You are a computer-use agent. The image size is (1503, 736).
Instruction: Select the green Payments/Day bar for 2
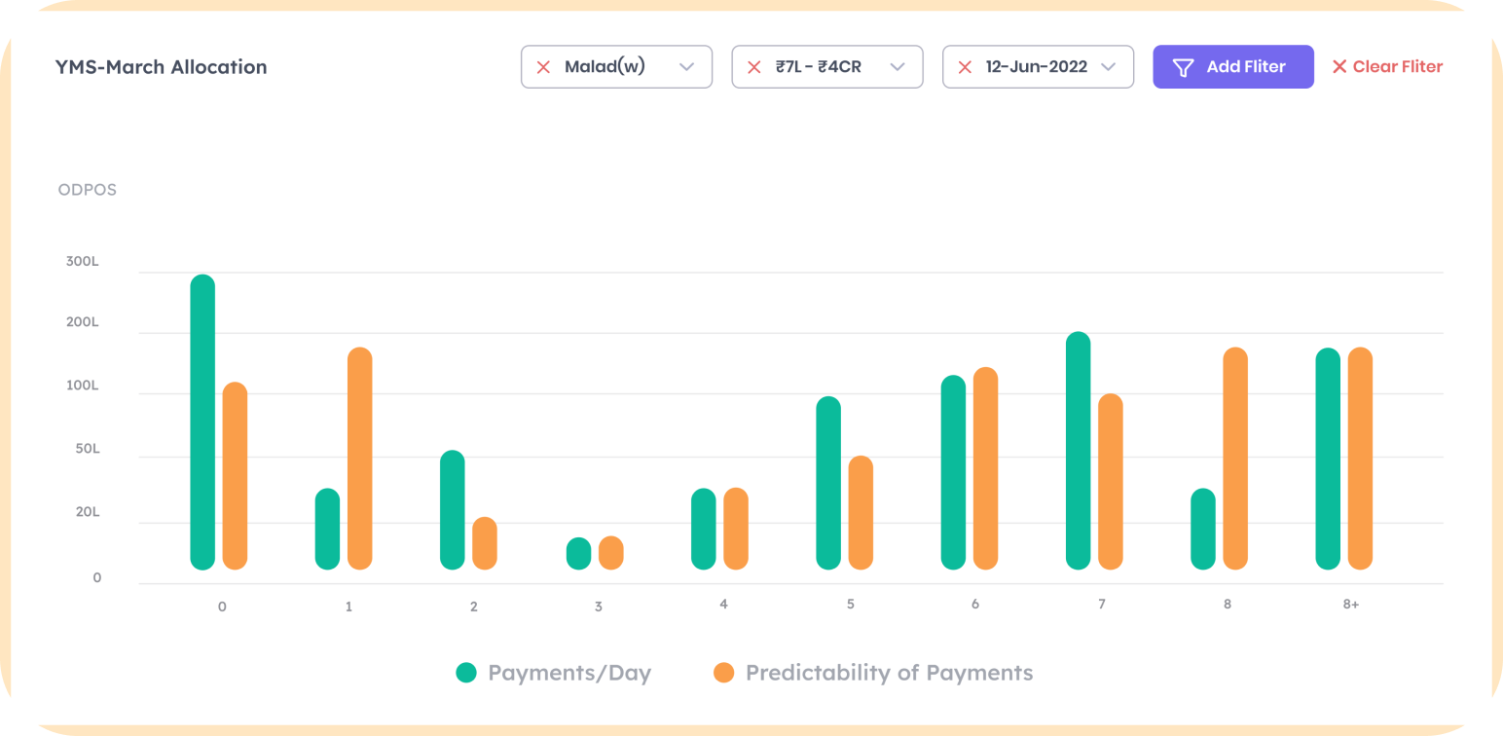coord(453,510)
